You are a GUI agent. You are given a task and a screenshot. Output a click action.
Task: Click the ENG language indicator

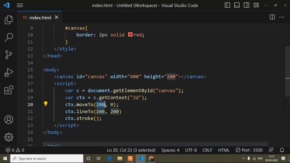[x=260, y=158]
